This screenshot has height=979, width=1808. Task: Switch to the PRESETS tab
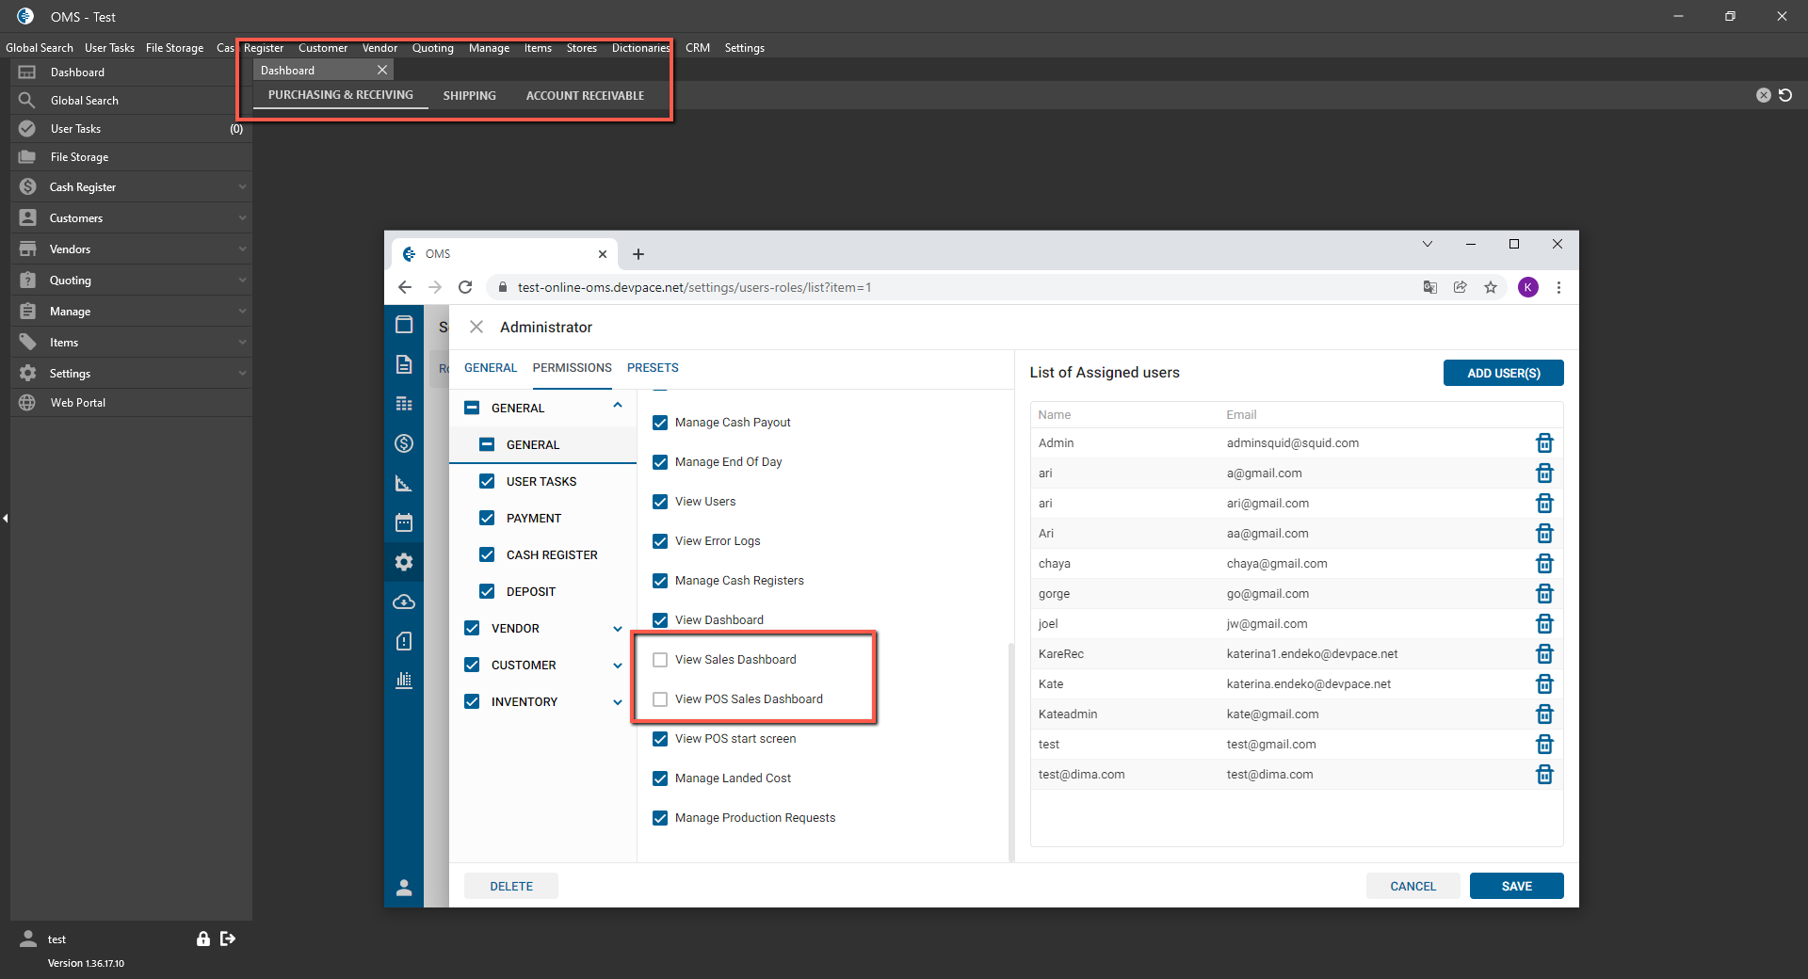tap(653, 368)
